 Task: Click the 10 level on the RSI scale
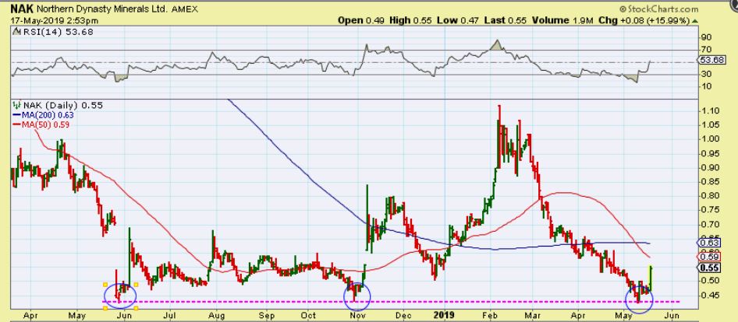pyautogui.click(x=705, y=86)
